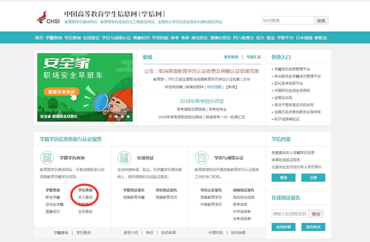Open the 学籍学历查询 document-search icon
Viewport: 370px width, 242px height.
click(x=47, y=158)
